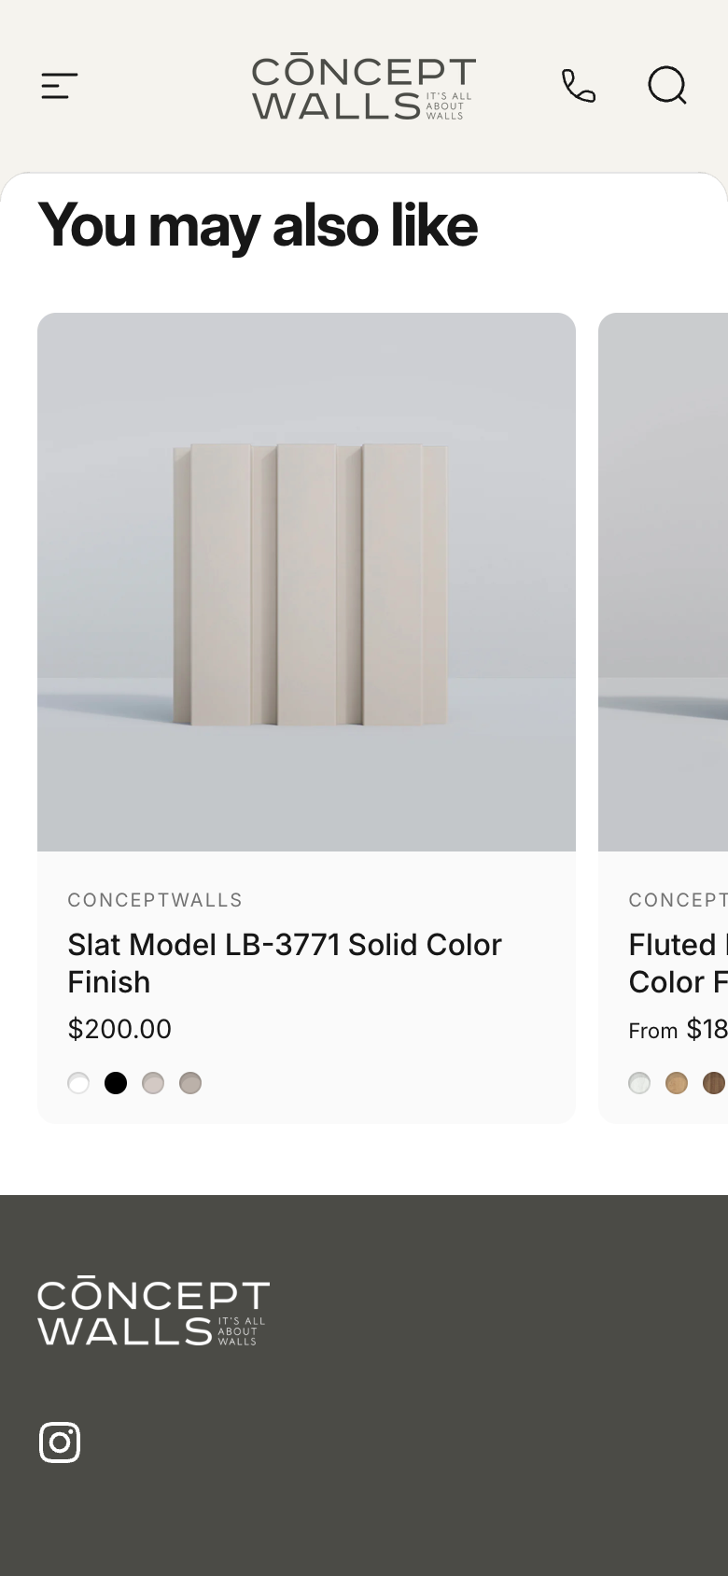Pick the dark walnut swatch on Fluted card
Image resolution: width=728 pixels, height=1576 pixels.
(x=714, y=1083)
